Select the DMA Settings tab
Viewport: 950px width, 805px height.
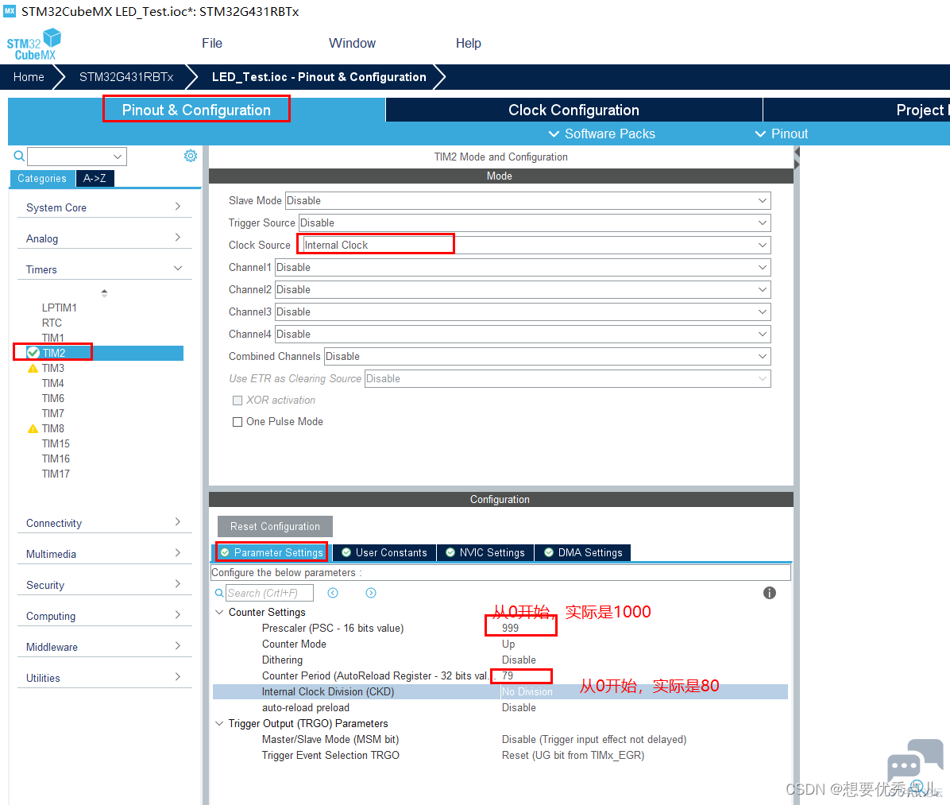click(x=583, y=552)
